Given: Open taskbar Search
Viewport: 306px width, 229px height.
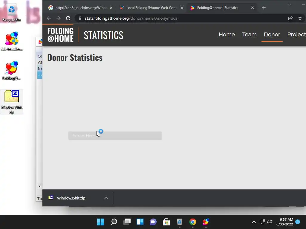Looking at the screenshot, I should pyautogui.click(x=114, y=222).
